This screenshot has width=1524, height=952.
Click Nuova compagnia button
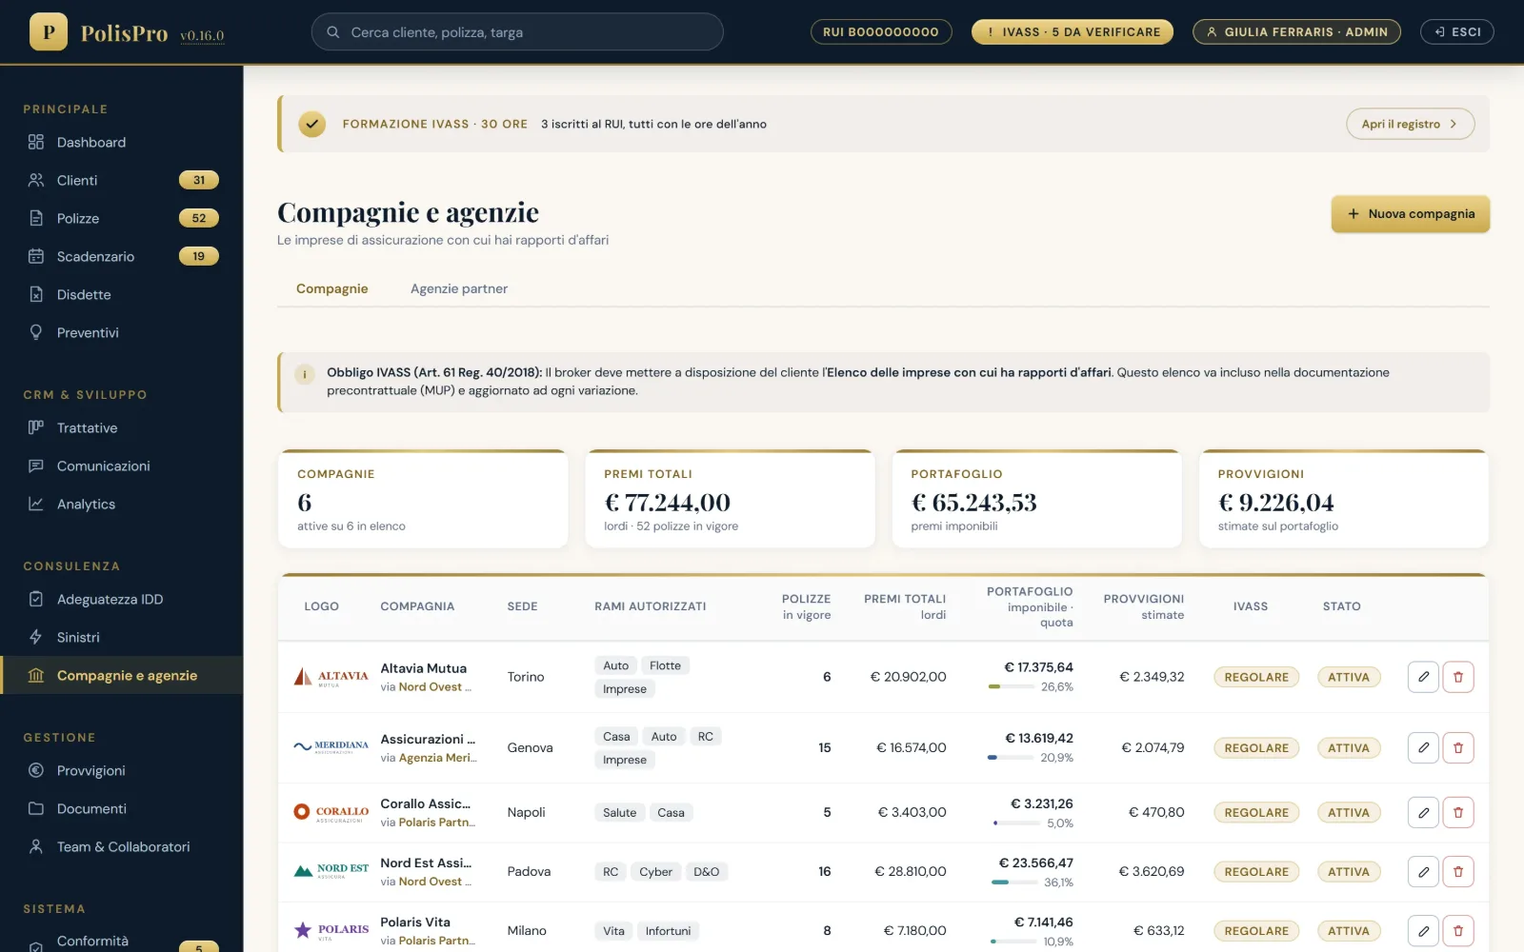[x=1411, y=214]
